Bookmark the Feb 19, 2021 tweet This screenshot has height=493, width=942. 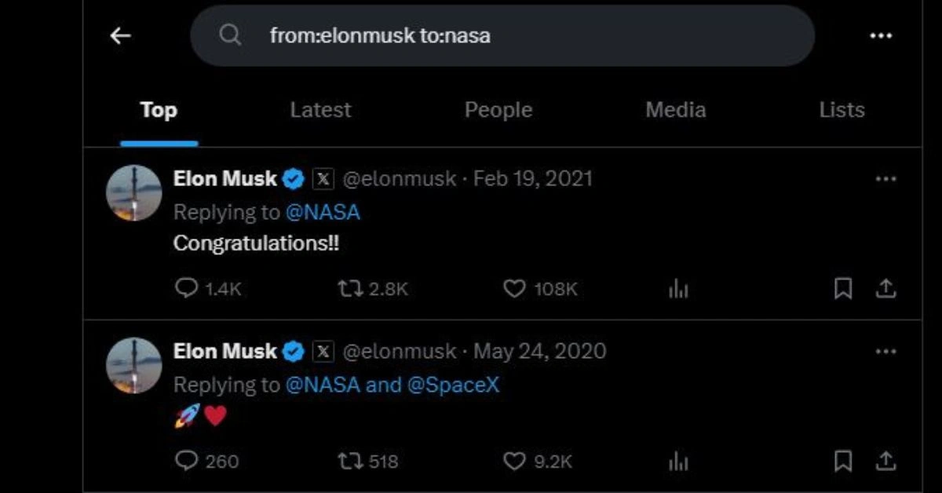[843, 289]
